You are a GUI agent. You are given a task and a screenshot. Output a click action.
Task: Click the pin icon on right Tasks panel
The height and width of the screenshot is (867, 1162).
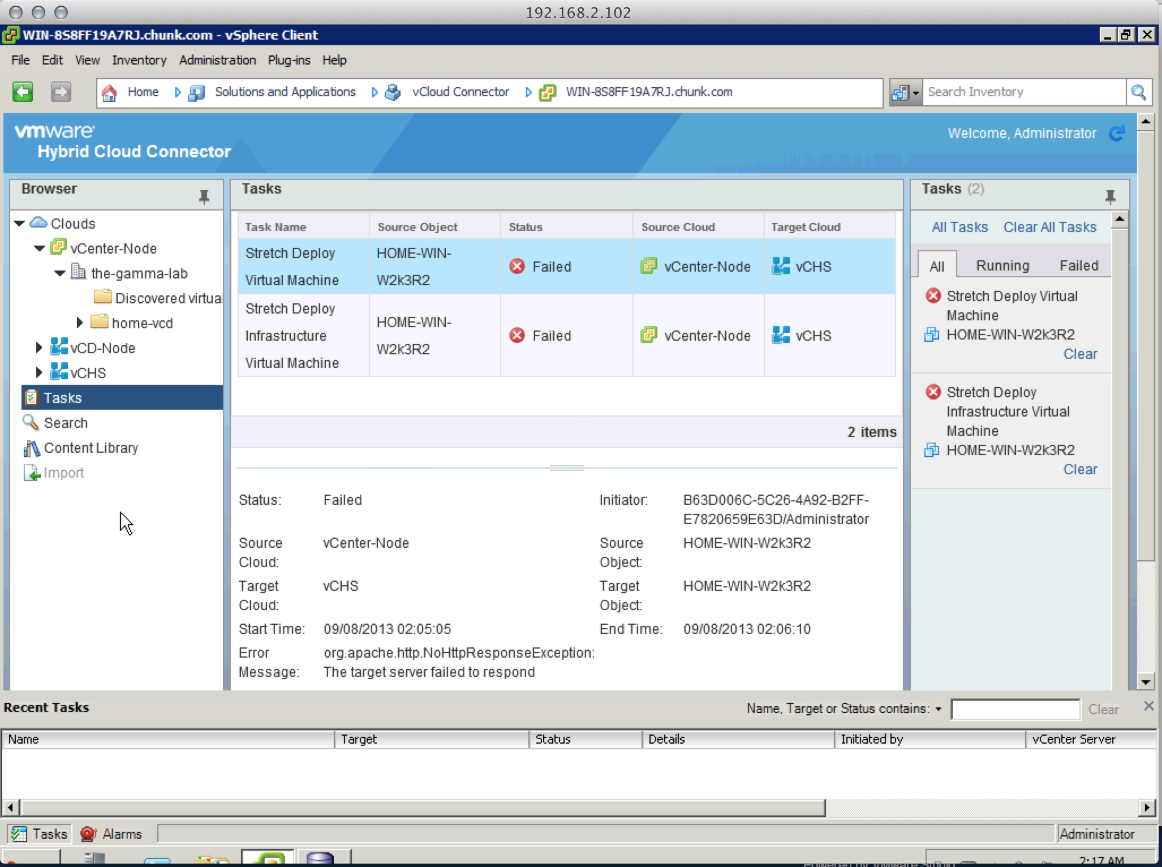coord(1110,196)
